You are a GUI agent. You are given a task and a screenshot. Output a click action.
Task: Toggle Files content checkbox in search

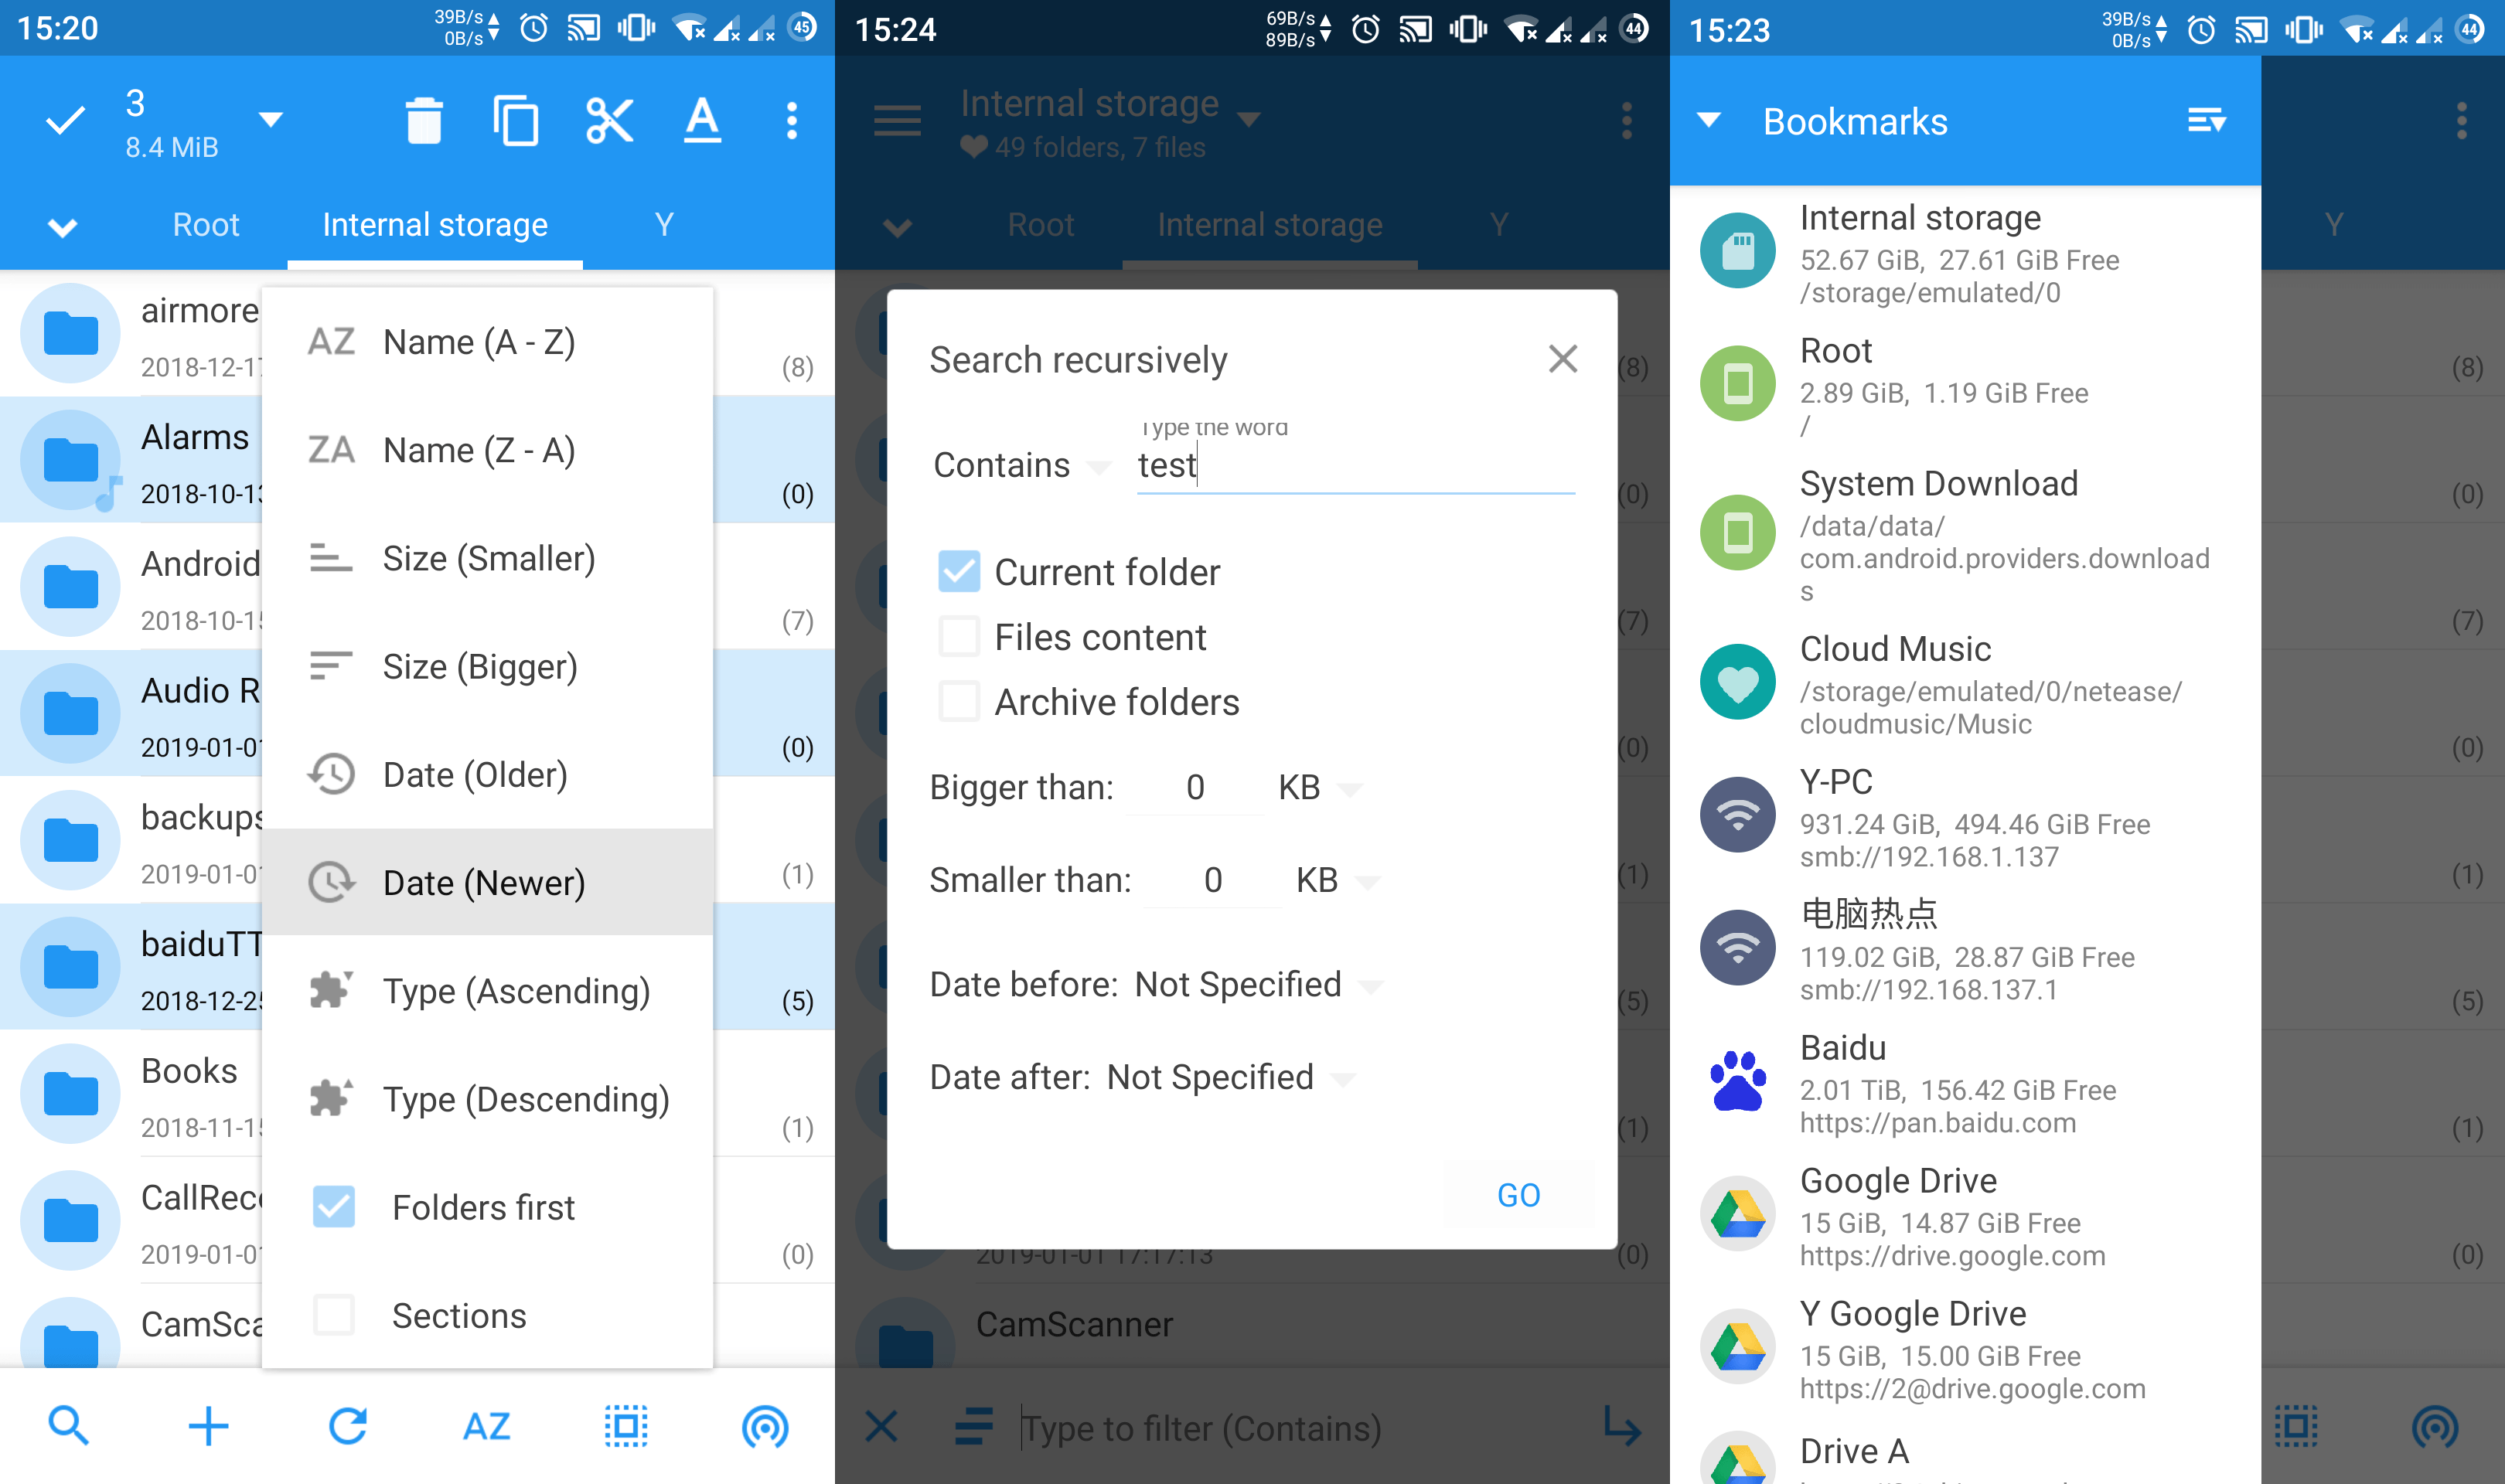pos(961,635)
